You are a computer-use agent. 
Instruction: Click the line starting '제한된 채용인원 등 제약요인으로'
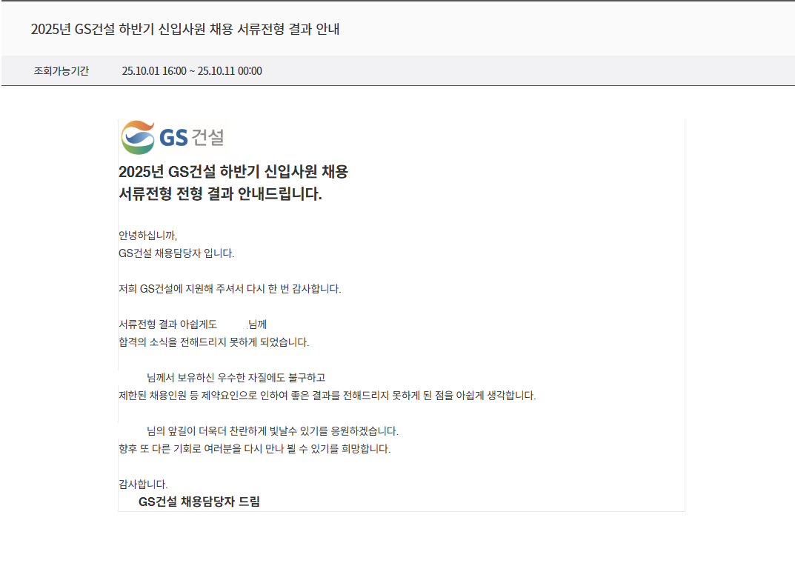coord(327,395)
